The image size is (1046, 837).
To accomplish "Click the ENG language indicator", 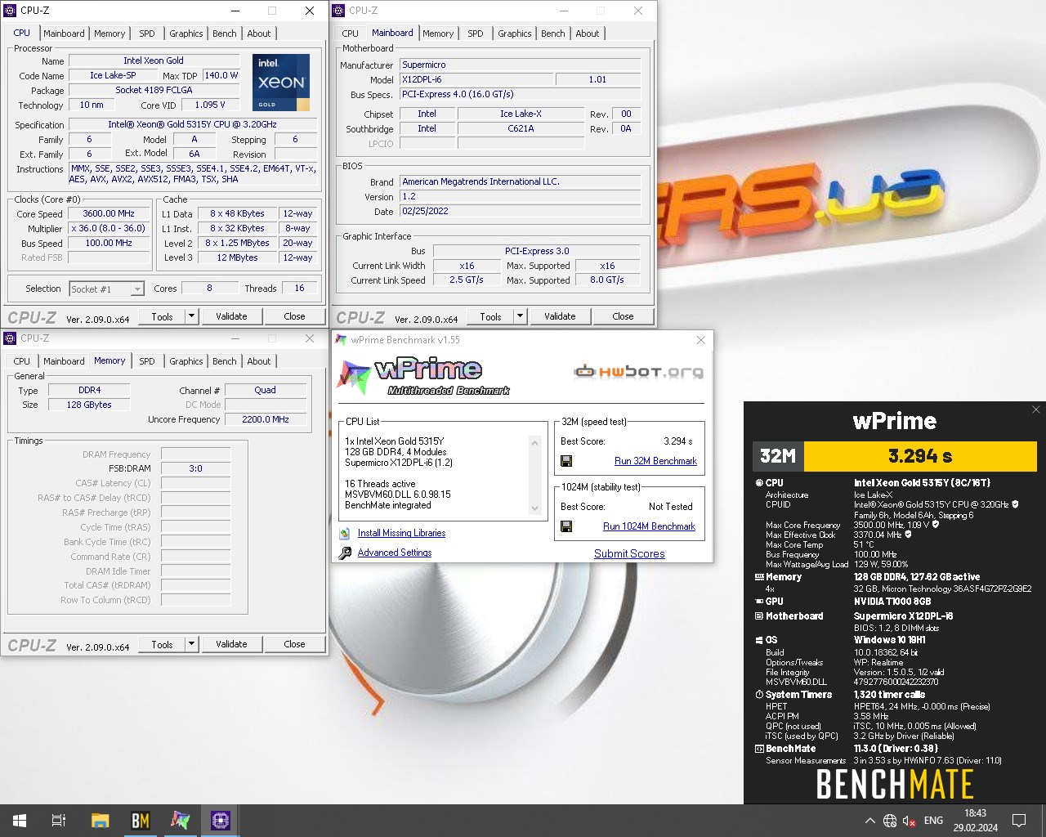I will coord(933,821).
